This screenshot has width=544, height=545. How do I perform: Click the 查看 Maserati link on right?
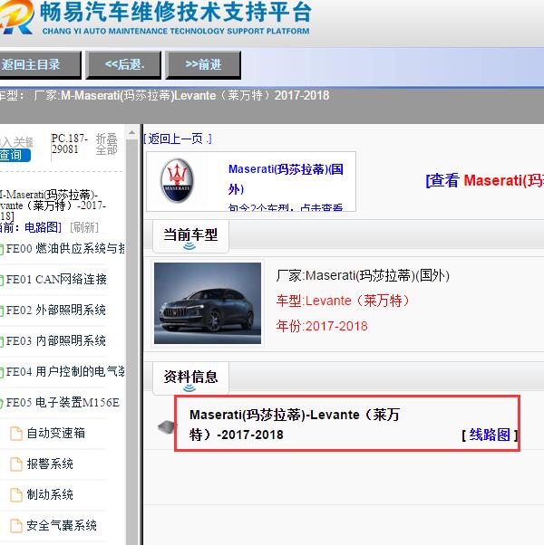click(x=485, y=180)
